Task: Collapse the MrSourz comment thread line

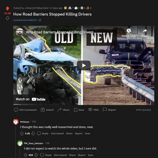Action: pos(16,142)
